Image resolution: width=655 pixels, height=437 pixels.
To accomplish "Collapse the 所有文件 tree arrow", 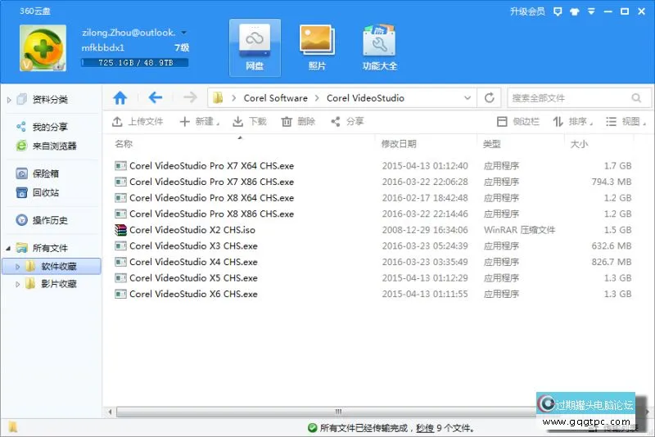I will (x=8, y=248).
